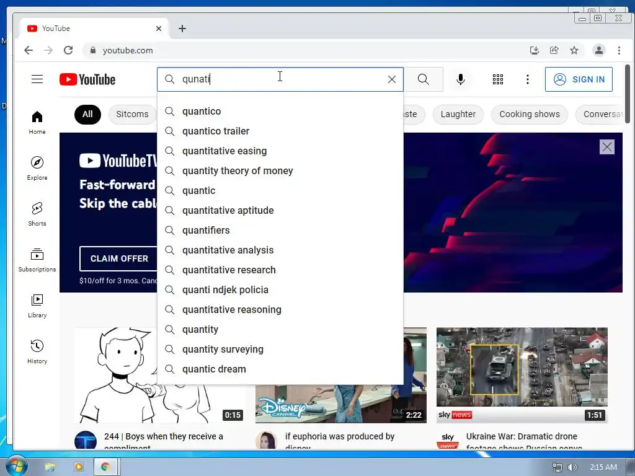
Task: Open the YouTube apps grid
Action: point(498,79)
